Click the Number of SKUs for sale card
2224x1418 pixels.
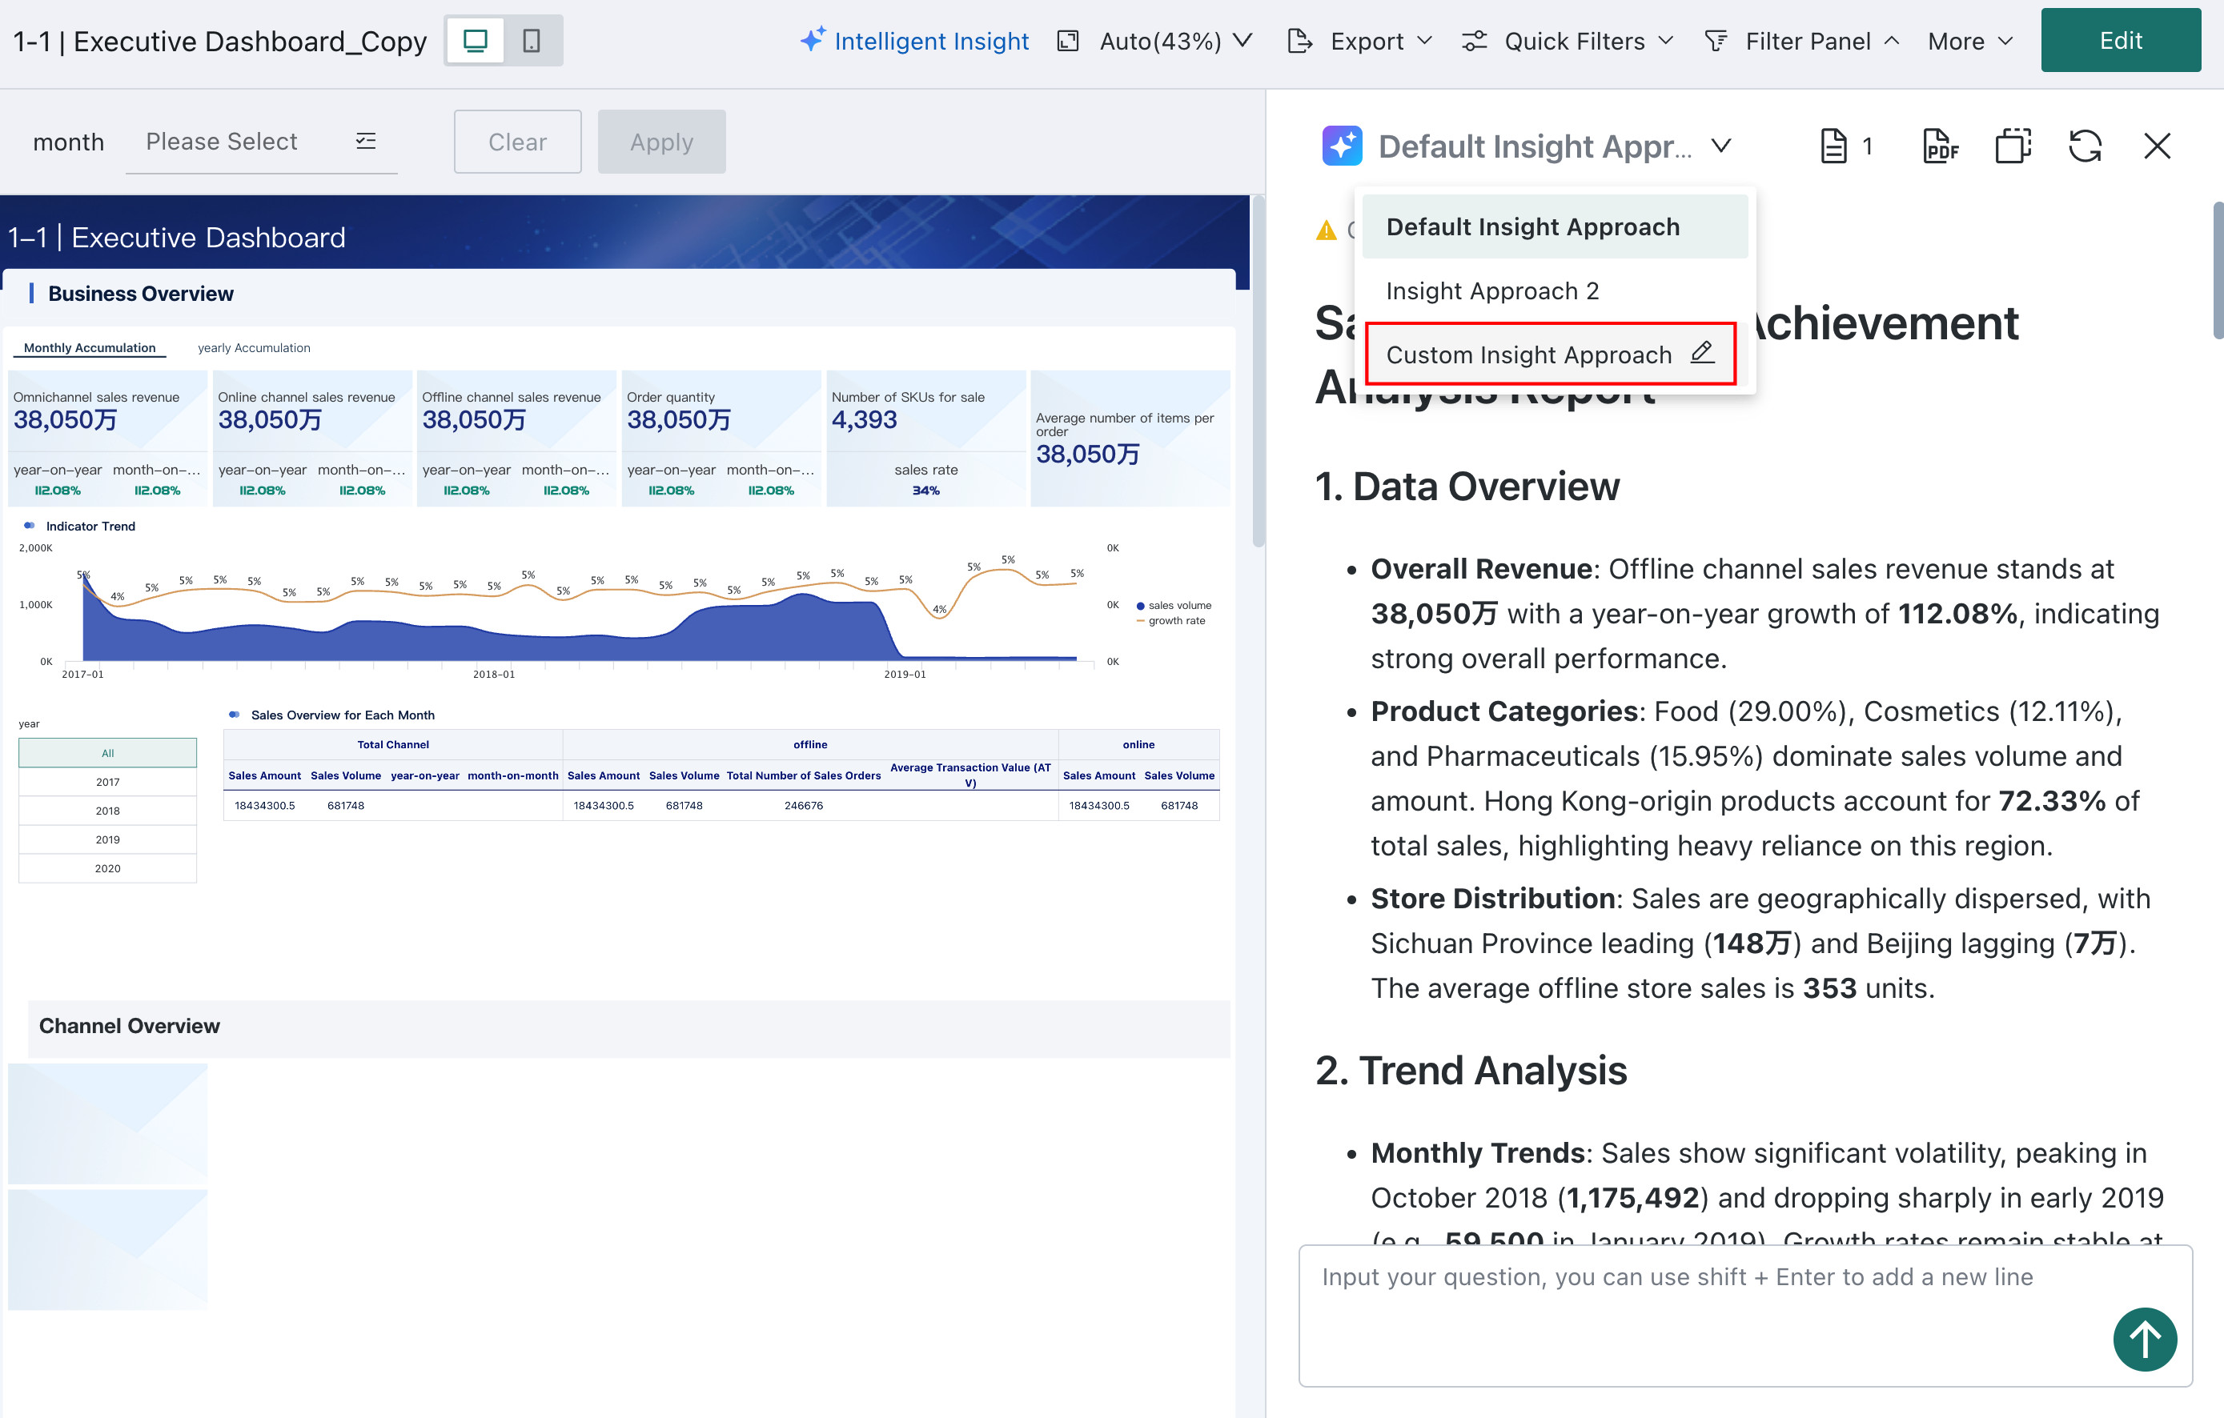point(925,438)
